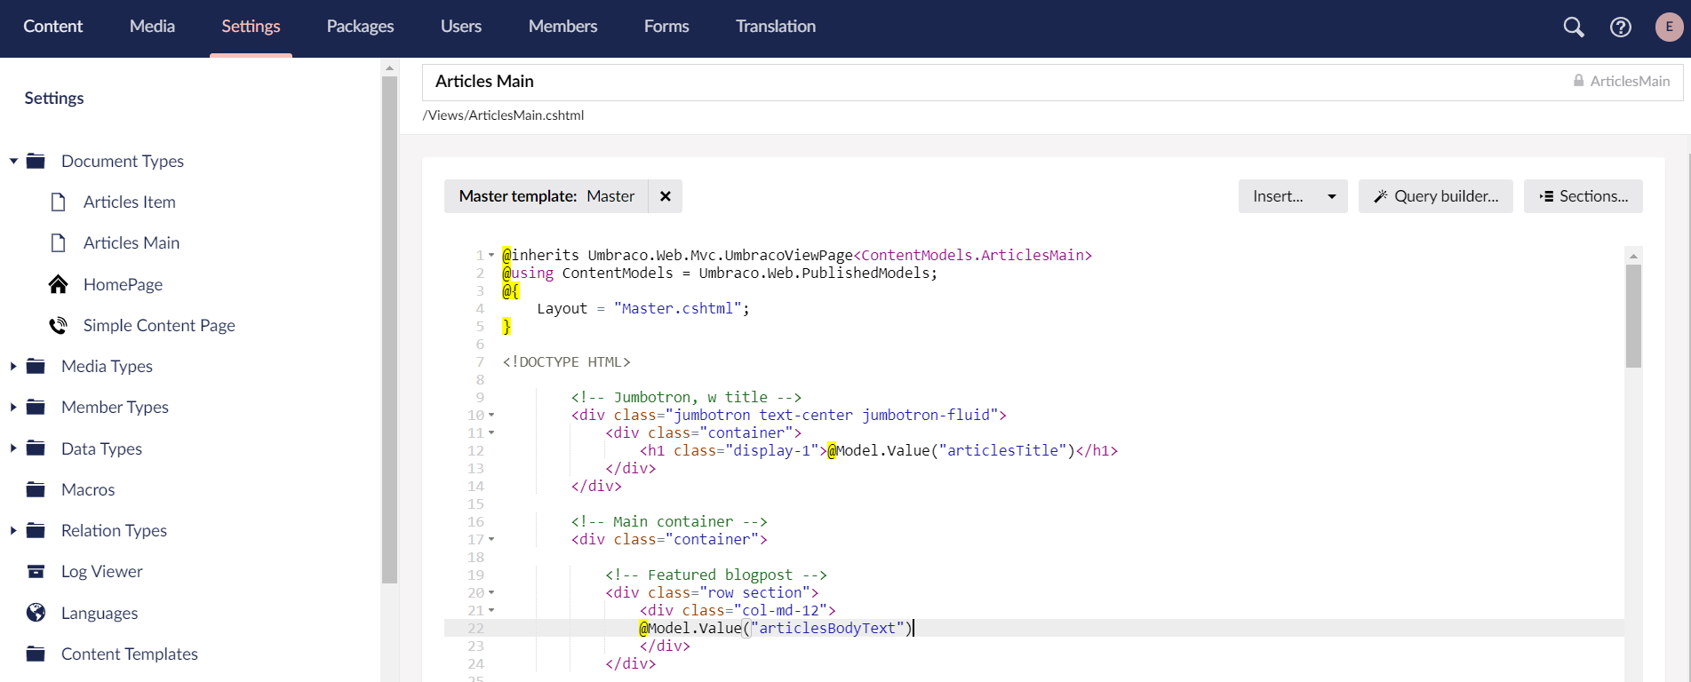The width and height of the screenshot is (1691, 682).
Task: Open the Insert dropdown arrow
Action: pos(1331,196)
